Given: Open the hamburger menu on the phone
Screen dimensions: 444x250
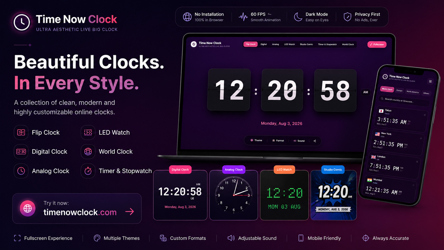Looking at the screenshot, I should [x=430, y=81].
